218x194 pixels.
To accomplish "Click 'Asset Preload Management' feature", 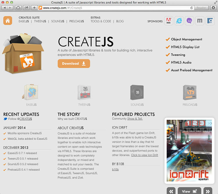I will tap(192, 70).
